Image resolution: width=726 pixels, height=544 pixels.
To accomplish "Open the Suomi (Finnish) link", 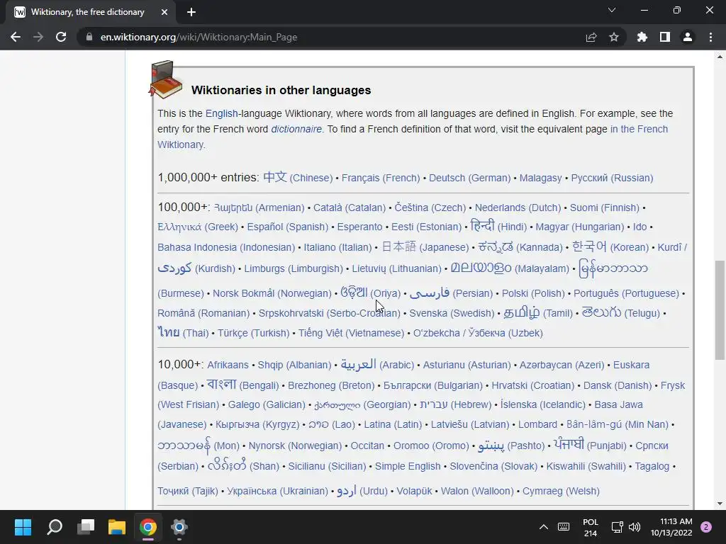I will tap(605, 208).
